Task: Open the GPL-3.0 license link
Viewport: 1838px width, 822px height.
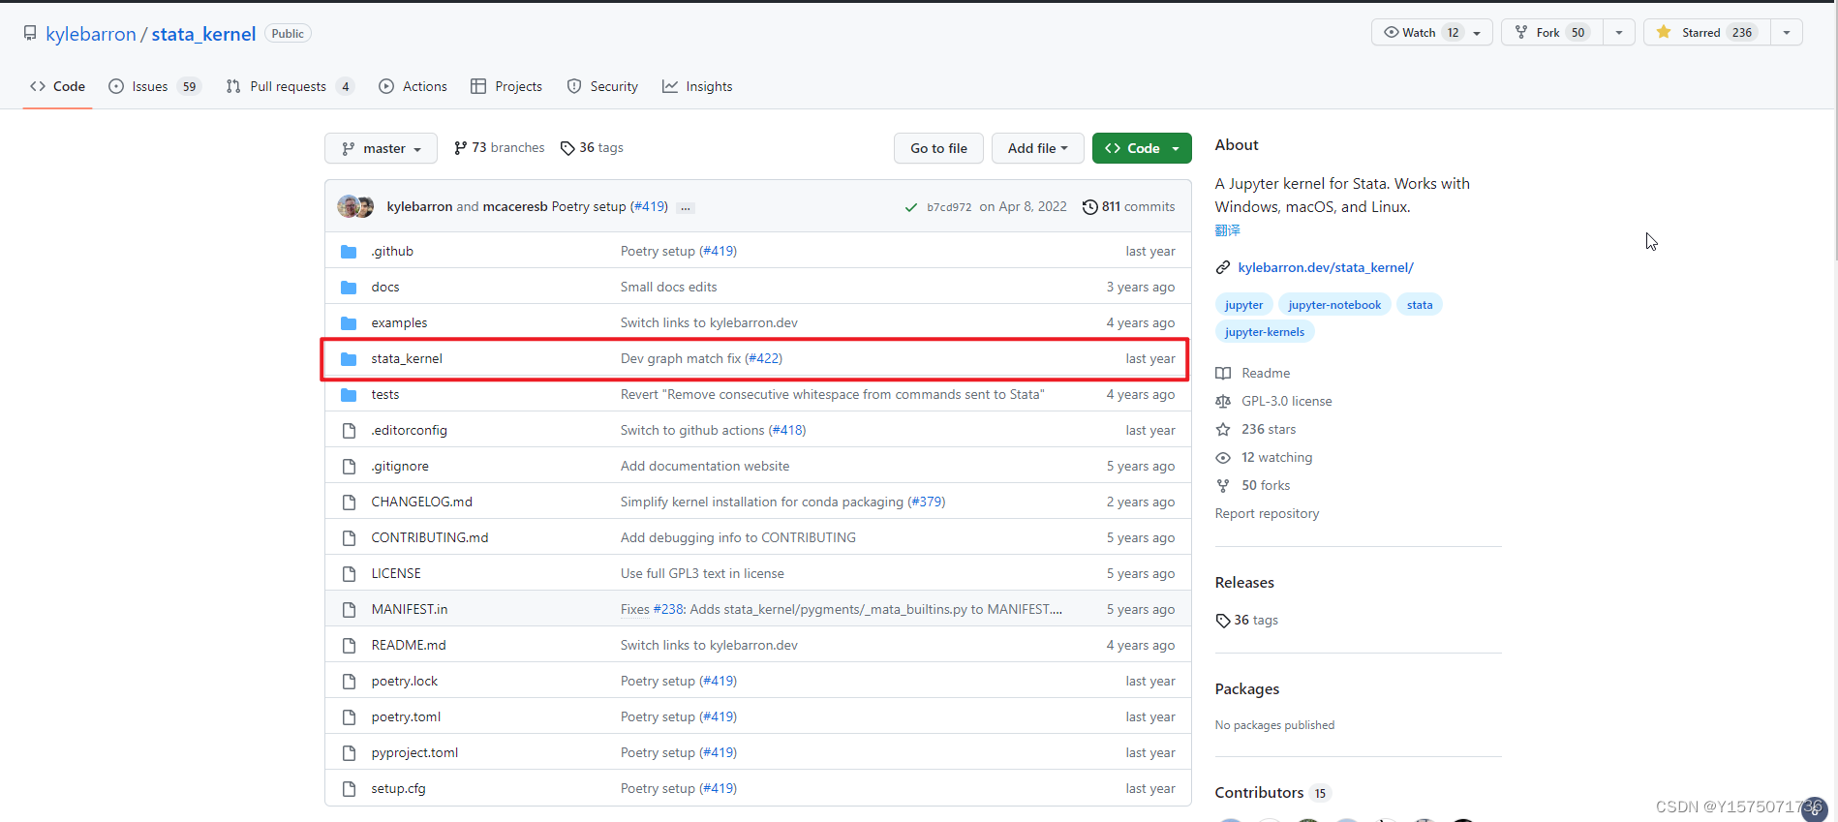Action: click(x=1286, y=402)
